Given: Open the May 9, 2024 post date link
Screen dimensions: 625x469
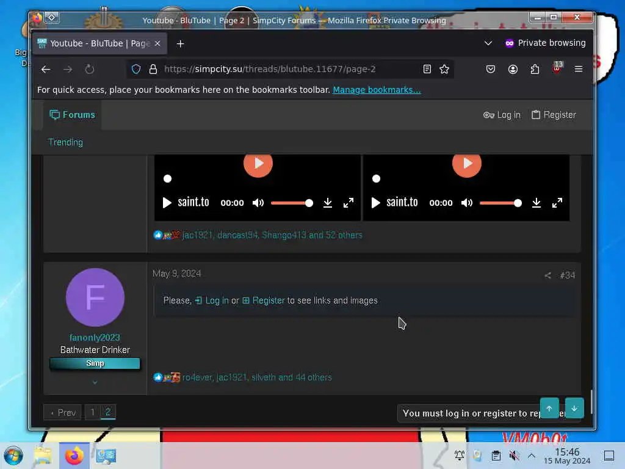Looking at the screenshot, I should click(176, 274).
